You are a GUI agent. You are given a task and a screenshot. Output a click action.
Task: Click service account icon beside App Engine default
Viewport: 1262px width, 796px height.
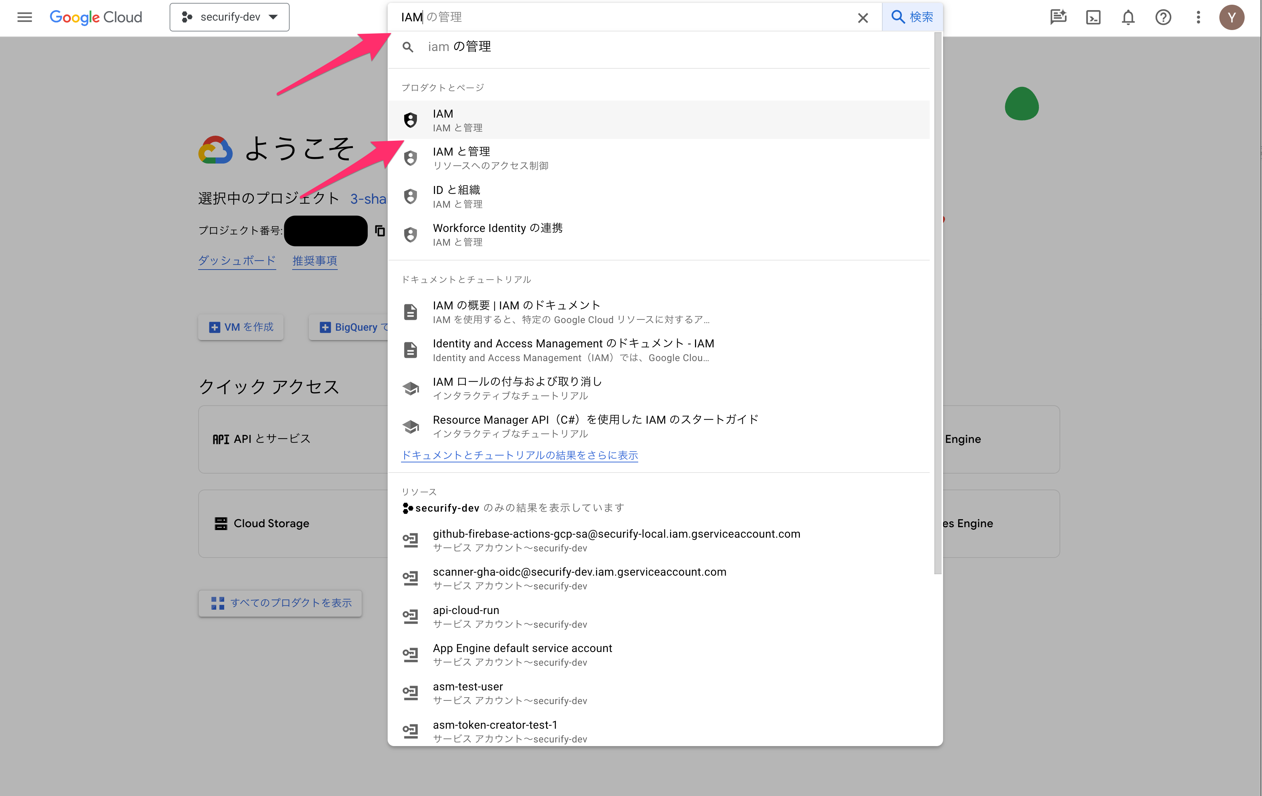[x=410, y=655]
